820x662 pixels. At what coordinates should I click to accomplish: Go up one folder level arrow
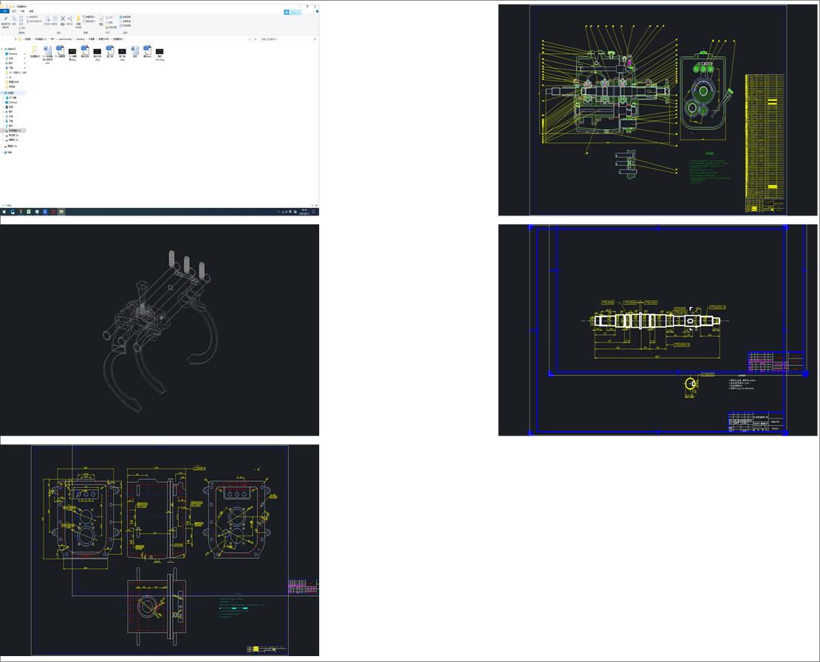point(16,39)
